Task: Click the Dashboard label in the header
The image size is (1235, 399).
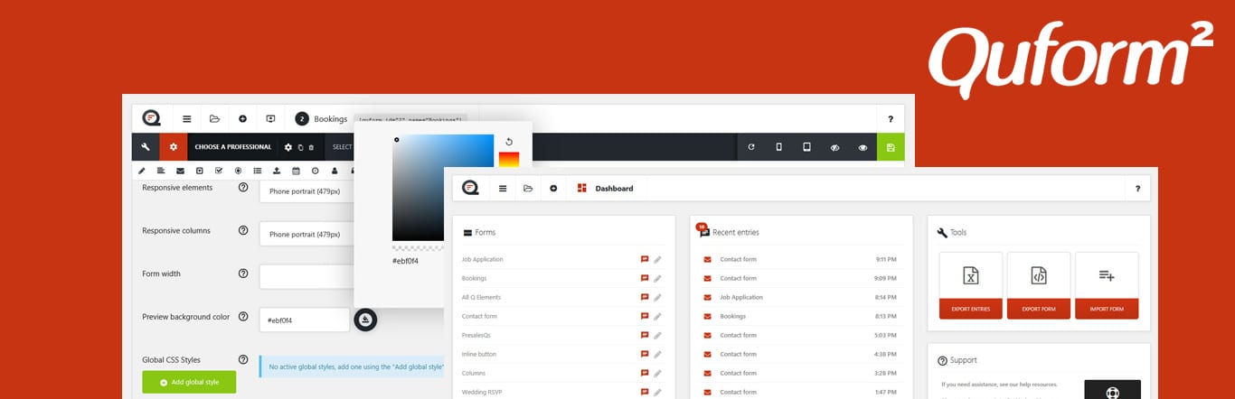Action: [614, 189]
